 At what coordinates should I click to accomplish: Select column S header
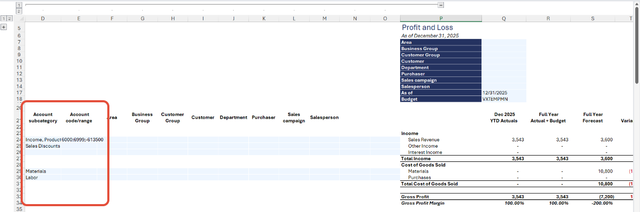592,18
